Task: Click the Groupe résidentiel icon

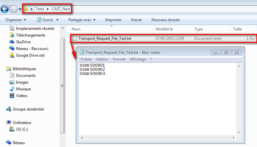Action: 9,109
